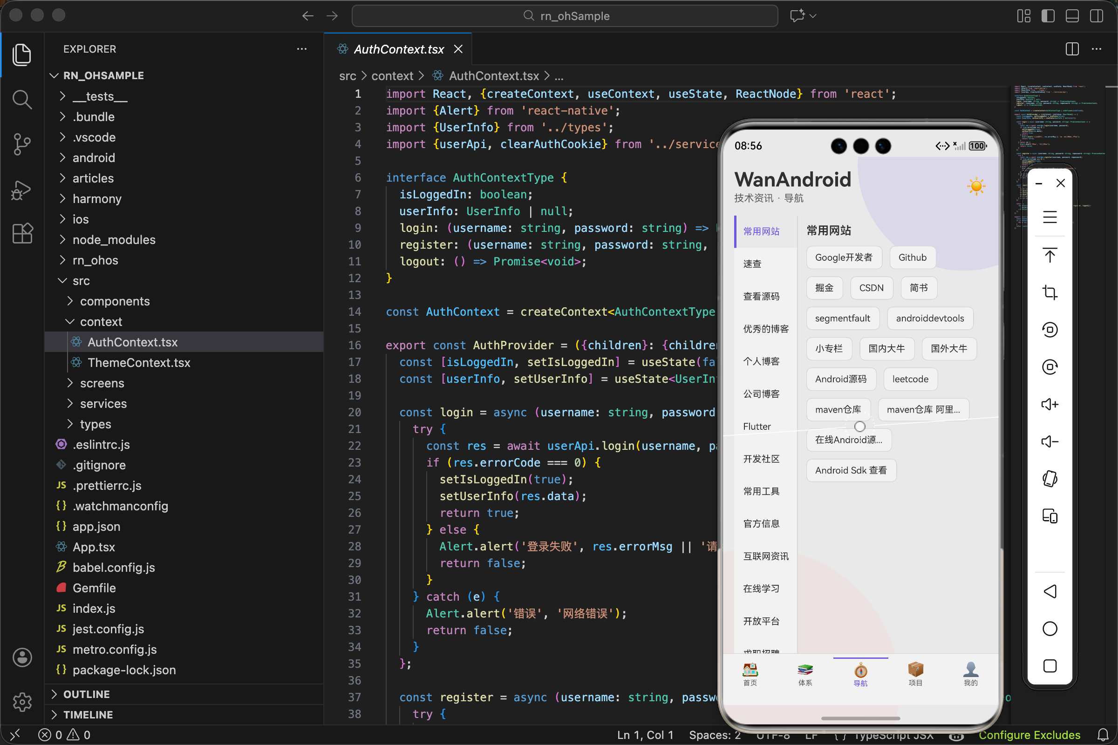Toggle the Primary Side Bar visibility

[x=1048, y=16]
